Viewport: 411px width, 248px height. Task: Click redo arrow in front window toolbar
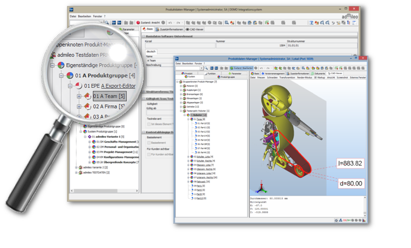click(268, 68)
